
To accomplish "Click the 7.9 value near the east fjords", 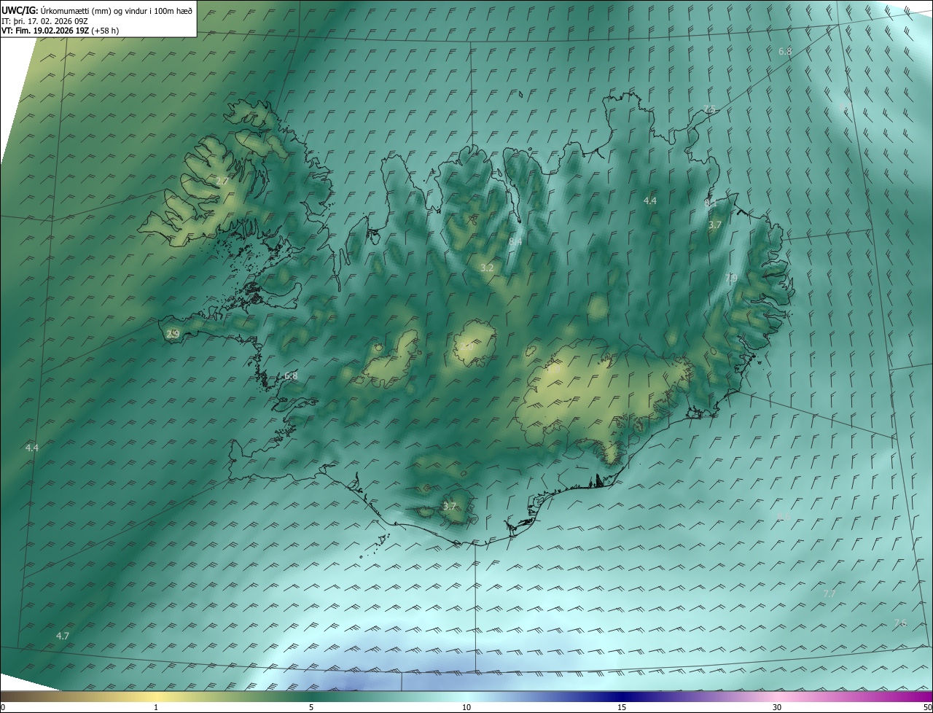I will point(731,278).
